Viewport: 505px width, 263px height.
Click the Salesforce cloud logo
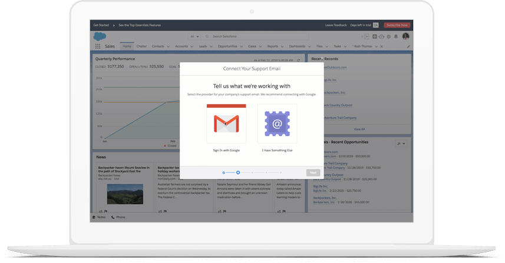click(100, 36)
